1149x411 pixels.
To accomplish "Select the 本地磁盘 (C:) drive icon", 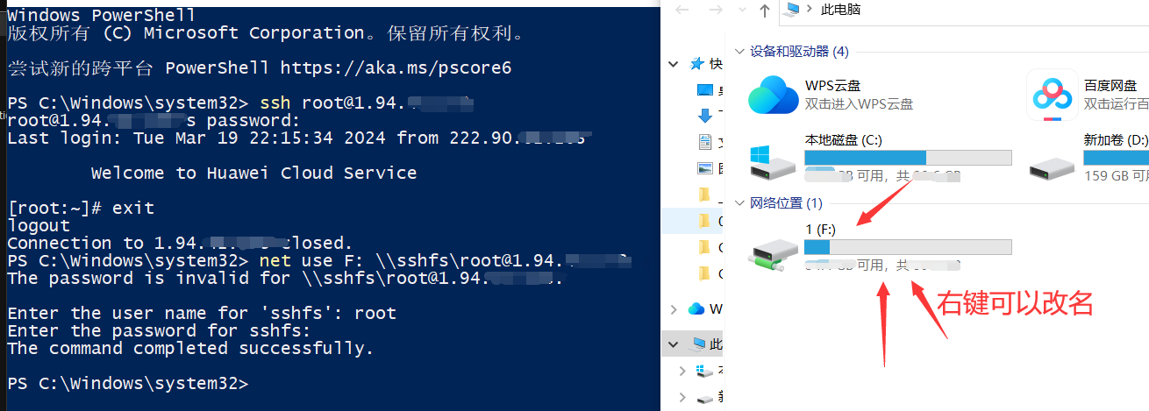I will tap(773, 163).
